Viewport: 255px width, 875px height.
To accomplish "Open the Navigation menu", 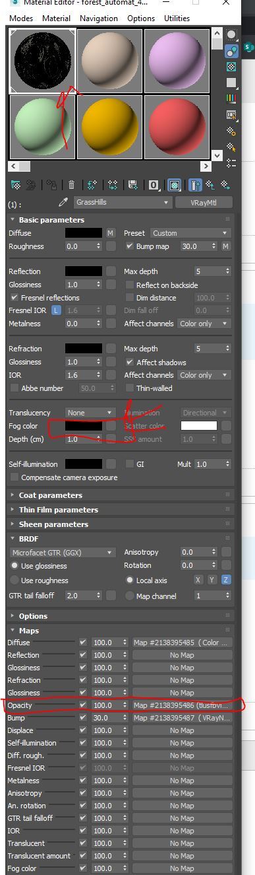I will pyautogui.click(x=99, y=18).
